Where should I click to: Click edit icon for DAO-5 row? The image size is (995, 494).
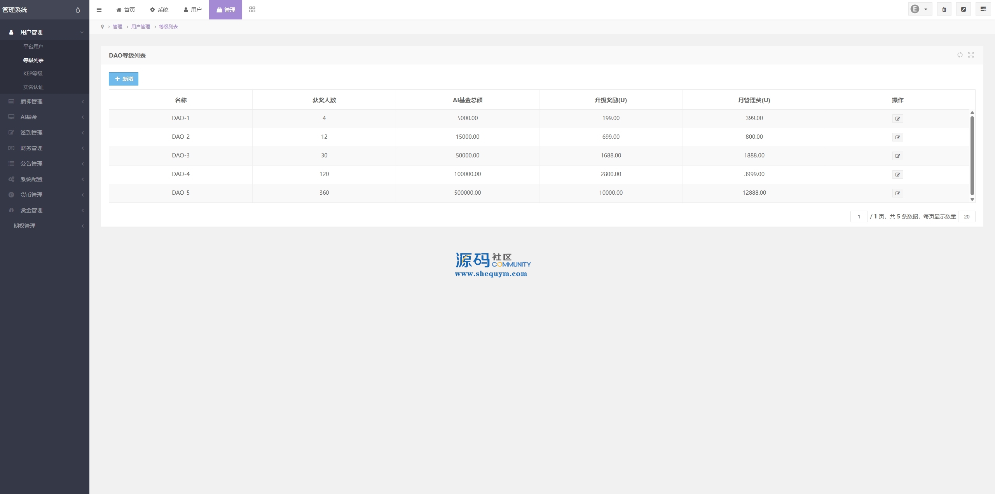pos(897,193)
